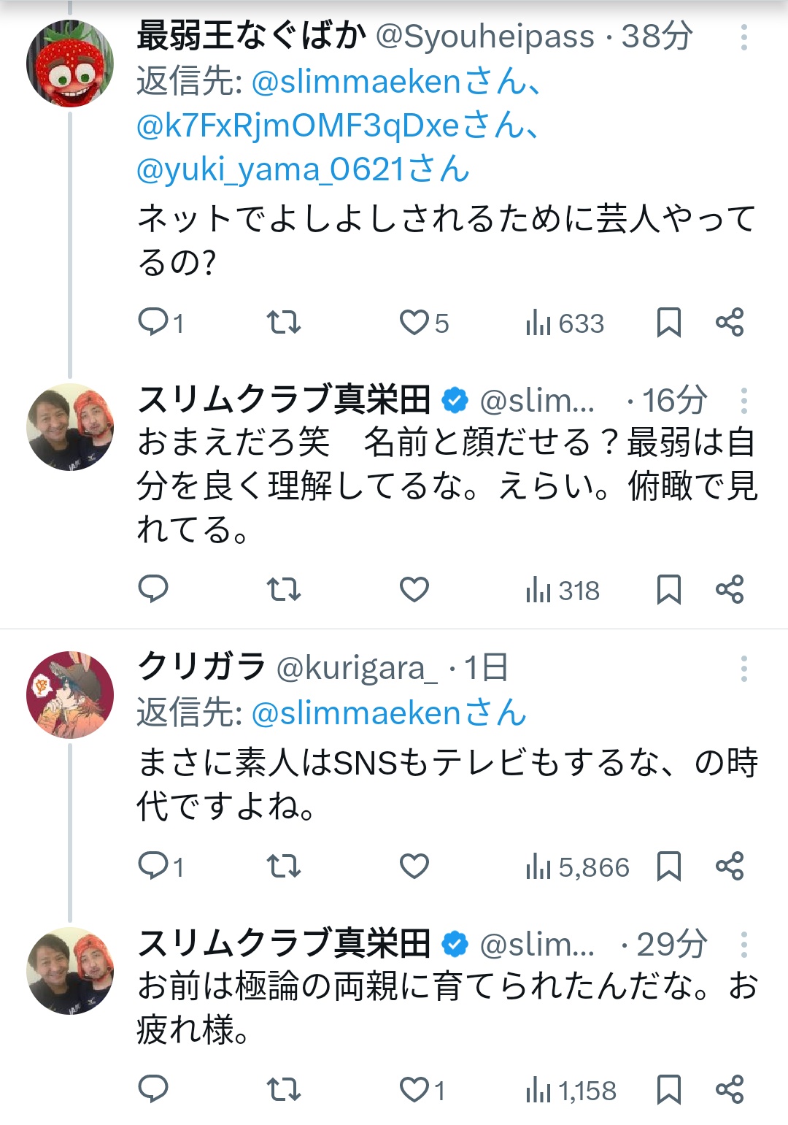This screenshot has height=1125, width=788.
Task: Share the tweet with 1,158 views
Action: click(x=729, y=1090)
